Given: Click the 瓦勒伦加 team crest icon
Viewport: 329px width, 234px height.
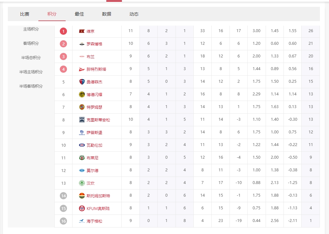Looking at the screenshot, I should 82,145.
